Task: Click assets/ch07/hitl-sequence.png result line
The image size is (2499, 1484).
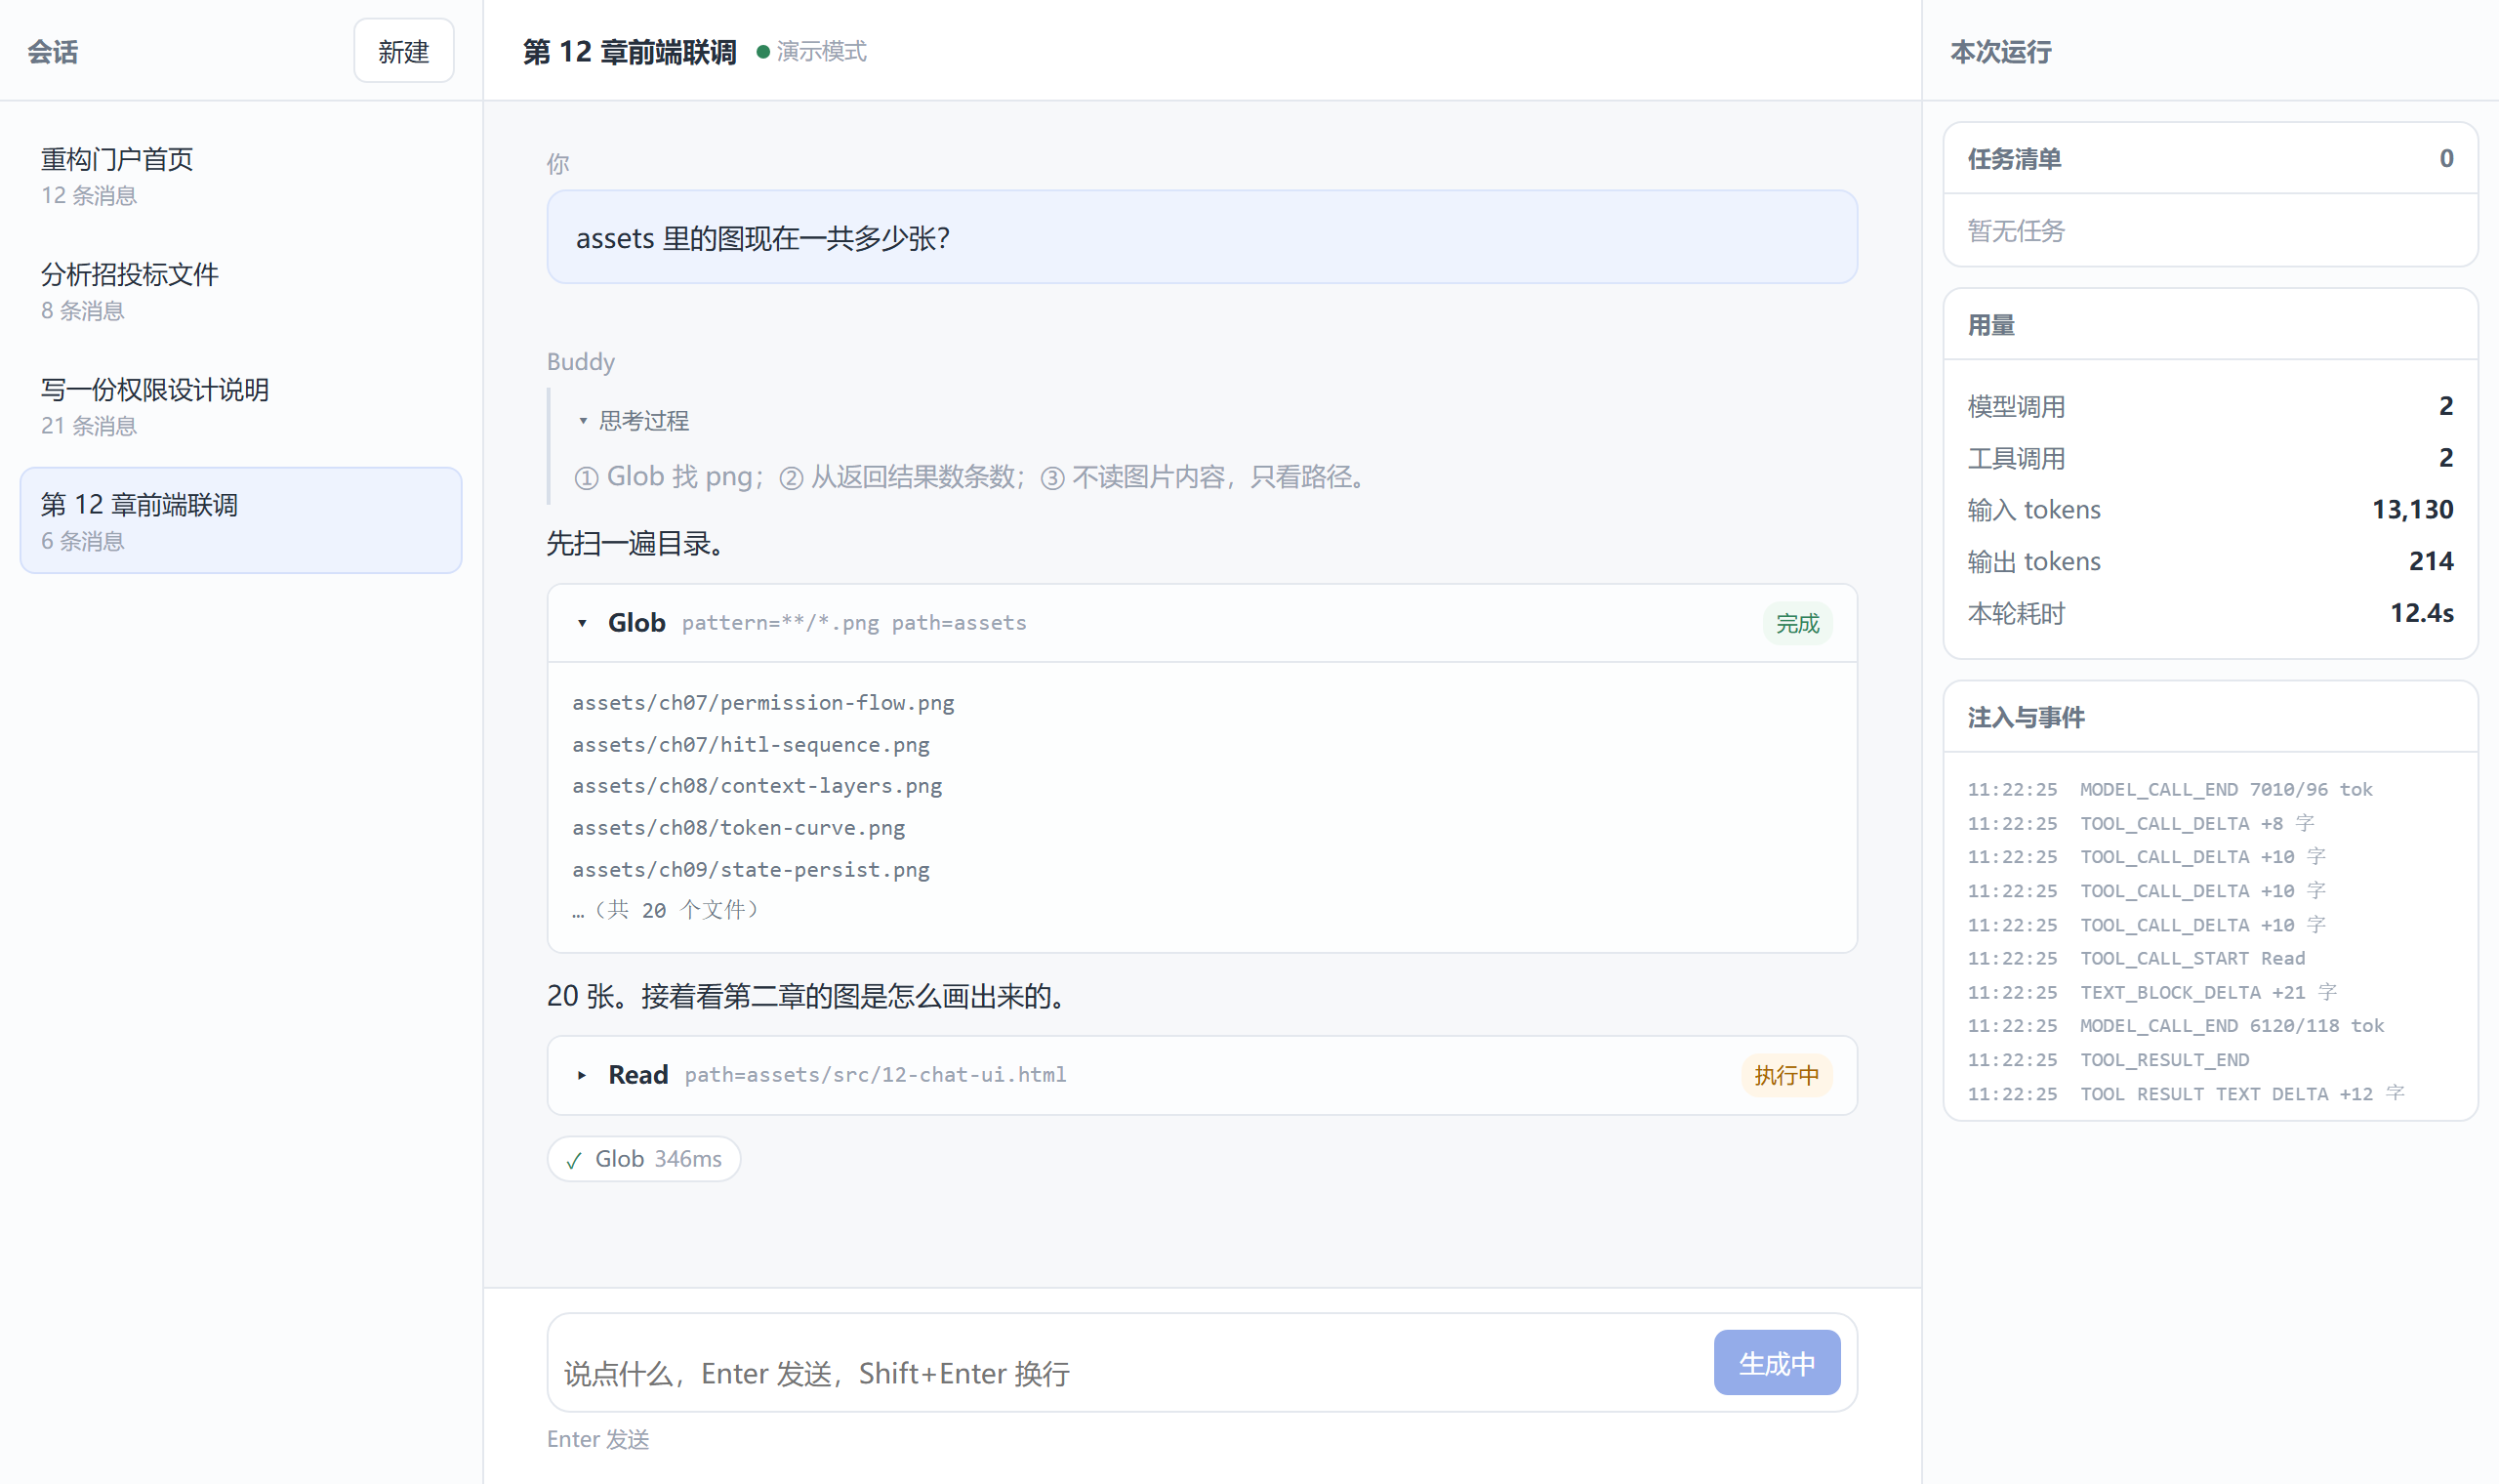Action: coord(751,745)
